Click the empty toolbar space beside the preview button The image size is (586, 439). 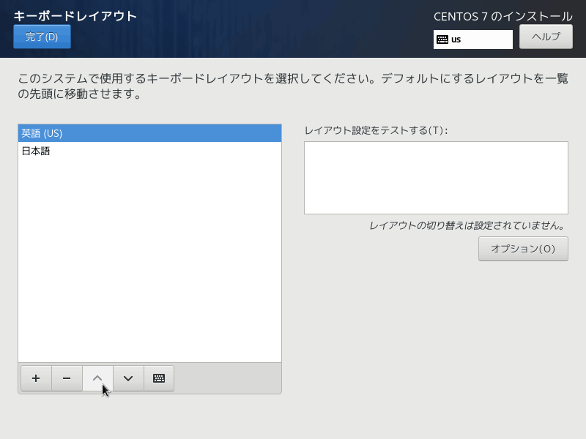pyautogui.click(x=227, y=378)
